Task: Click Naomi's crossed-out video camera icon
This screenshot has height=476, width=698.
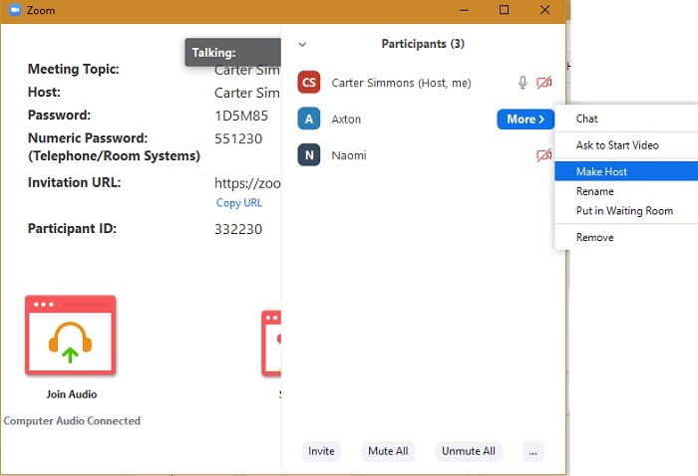Action: (x=544, y=155)
